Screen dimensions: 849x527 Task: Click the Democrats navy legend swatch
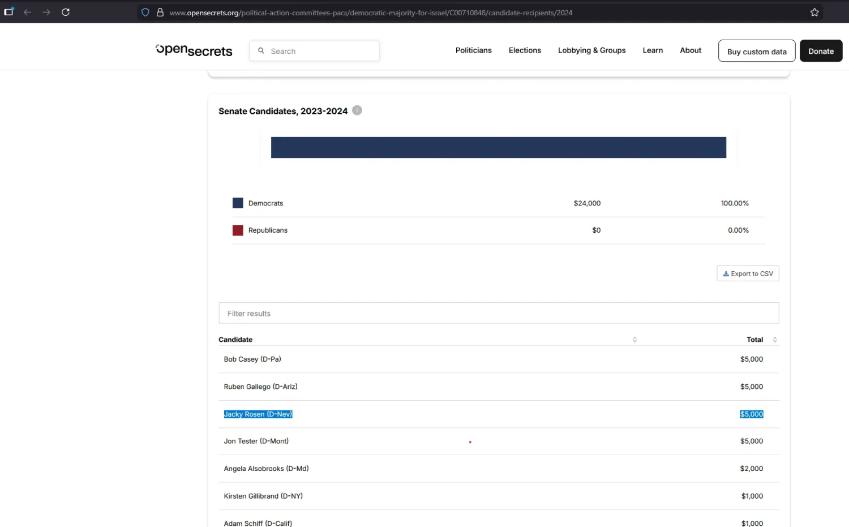pyautogui.click(x=238, y=203)
